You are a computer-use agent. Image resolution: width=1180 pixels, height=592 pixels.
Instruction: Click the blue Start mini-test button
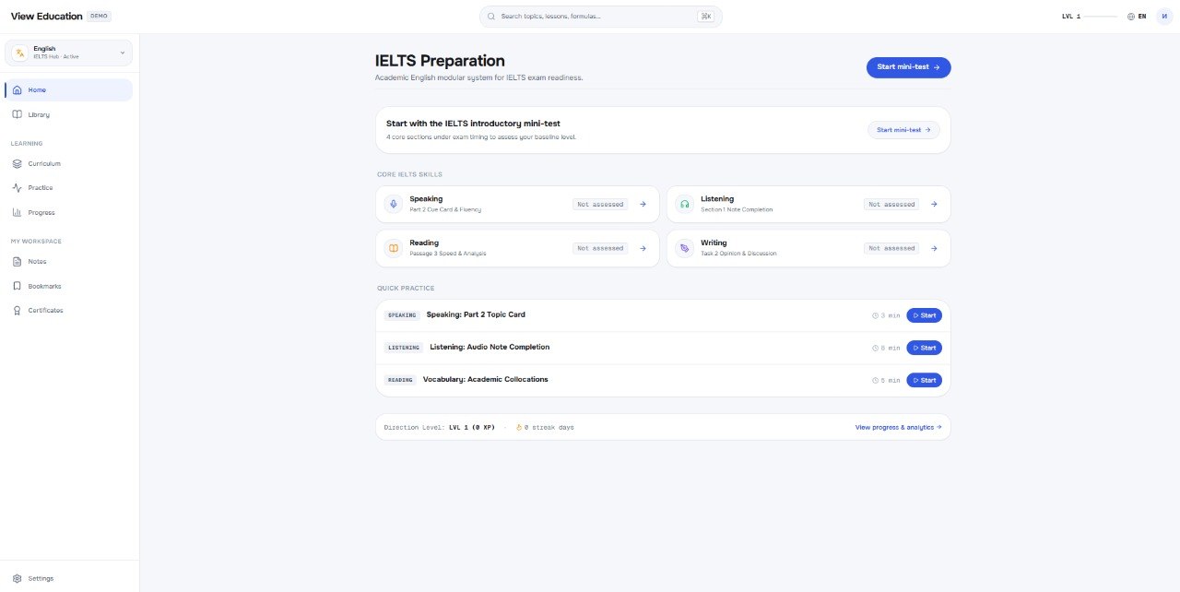click(908, 67)
